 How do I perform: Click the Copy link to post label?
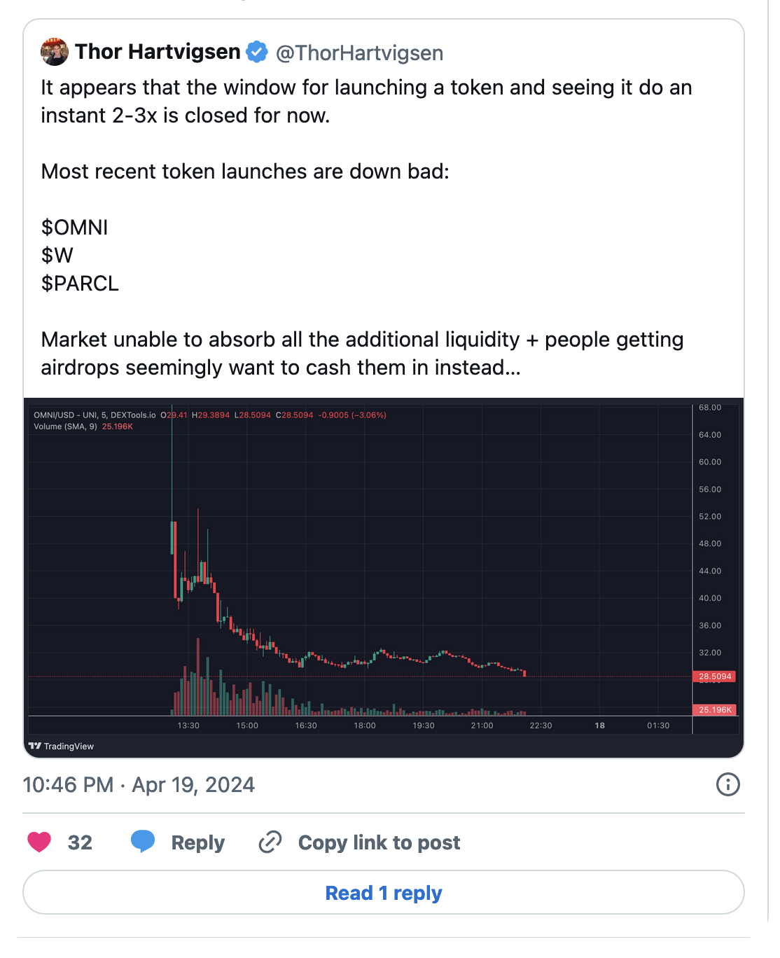click(x=379, y=842)
